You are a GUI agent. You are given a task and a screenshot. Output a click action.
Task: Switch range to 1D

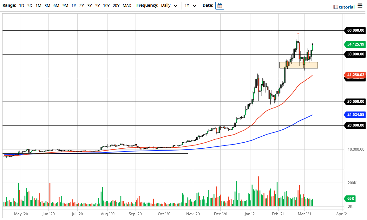(22, 5)
